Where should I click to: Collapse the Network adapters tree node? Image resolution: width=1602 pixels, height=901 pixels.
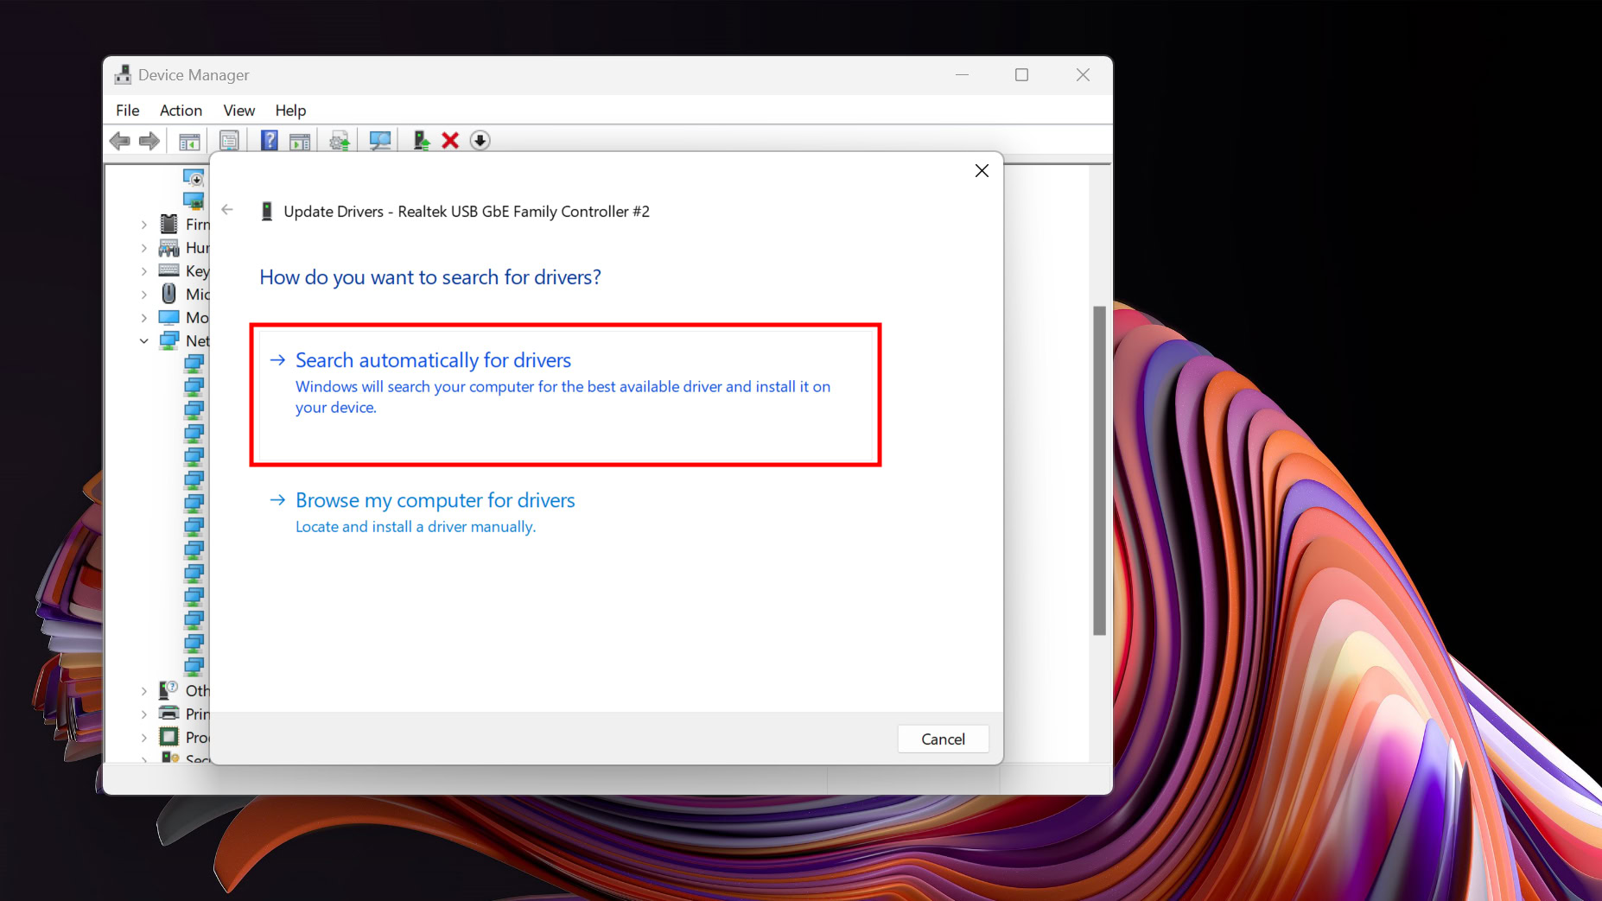[x=144, y=341]
